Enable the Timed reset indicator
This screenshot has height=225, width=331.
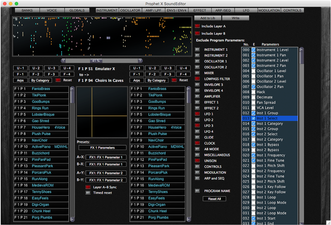87,192
